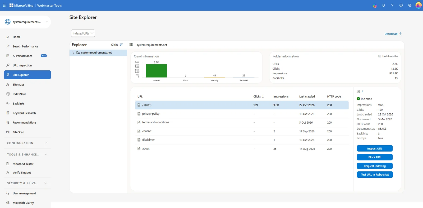Click the page icon of disclaimer row
423x208 pixels.
(139, 140)
